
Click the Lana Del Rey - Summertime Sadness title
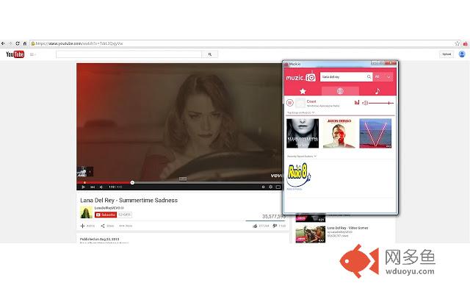pyautogui.click(x=129, y=200)
